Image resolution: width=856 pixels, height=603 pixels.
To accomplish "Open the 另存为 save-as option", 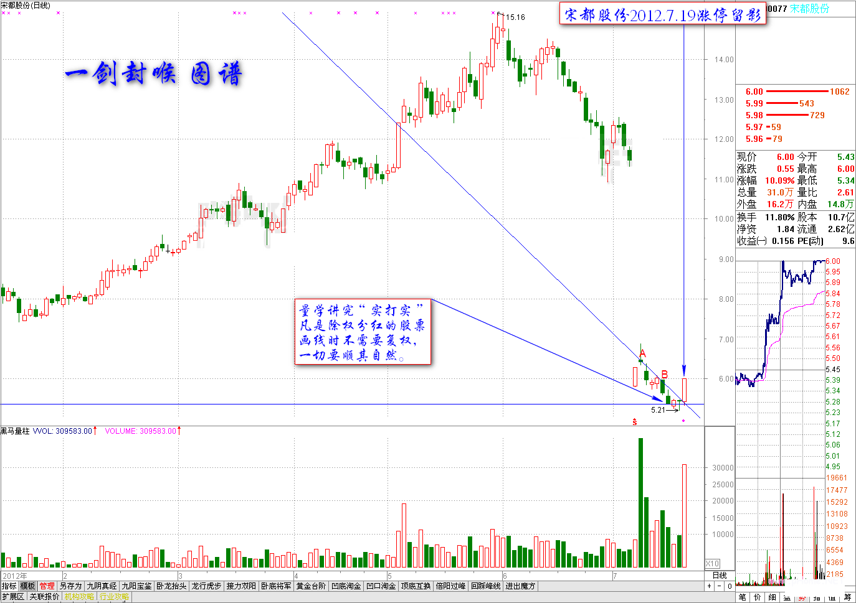I will [71, 586].
